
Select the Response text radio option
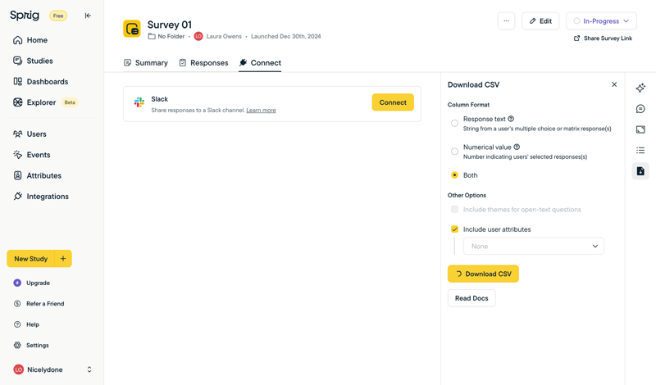455,124
